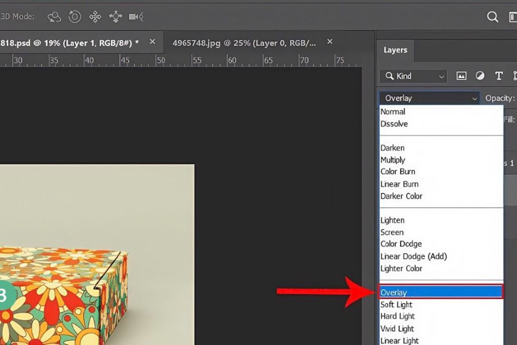Viewport: 517px width, 345px height.
Task: Choose the 3D Pan (drag) mode icon
Action: pyautogui.click(x=95, y=17)
